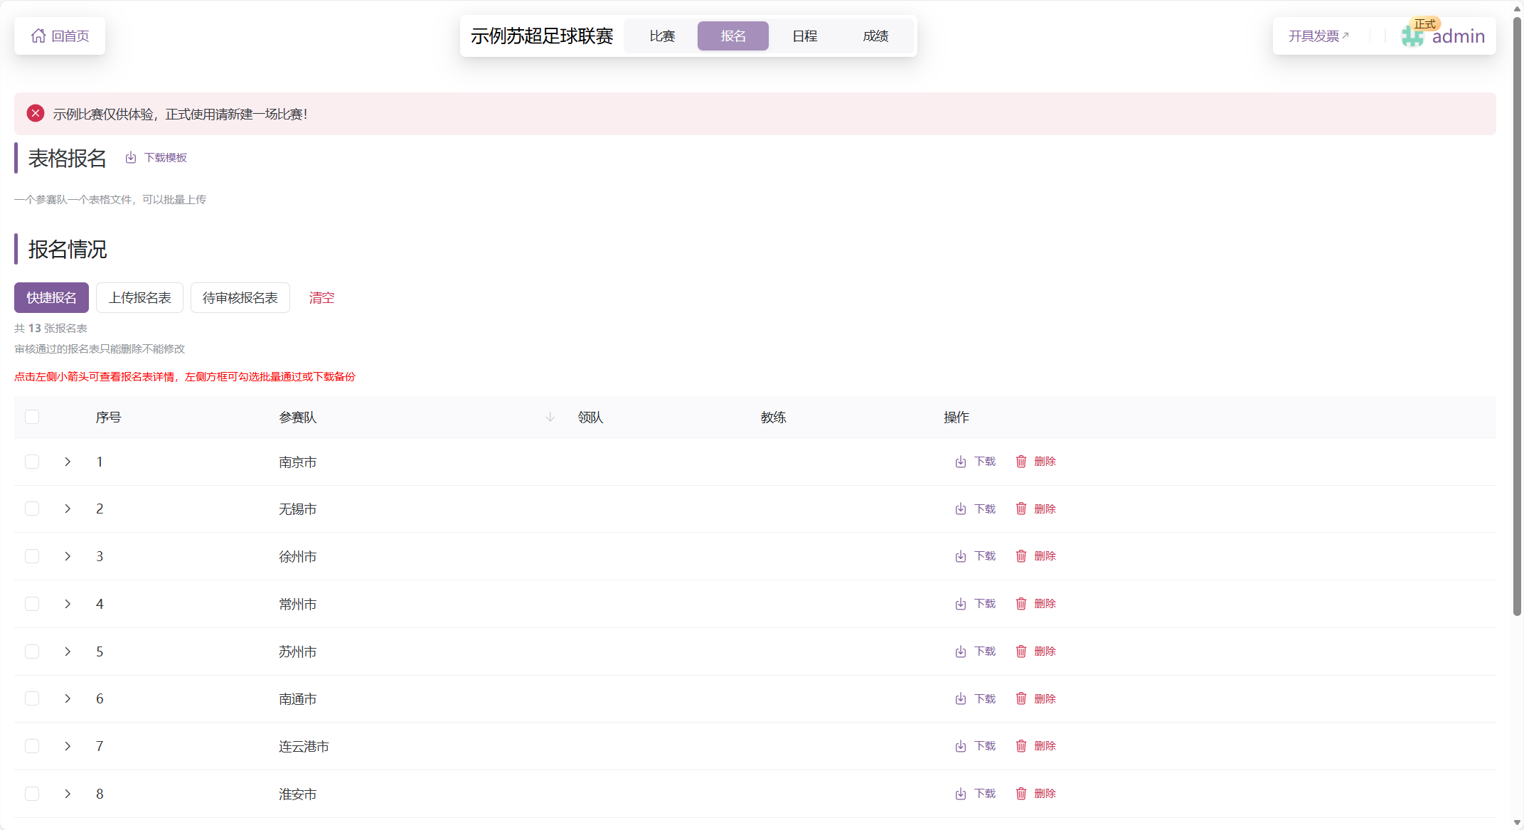The image size is (1524, 830).
Task: Expand the 淮安市 row arrow
Action: pyautogui.click(x=68, y=794)
